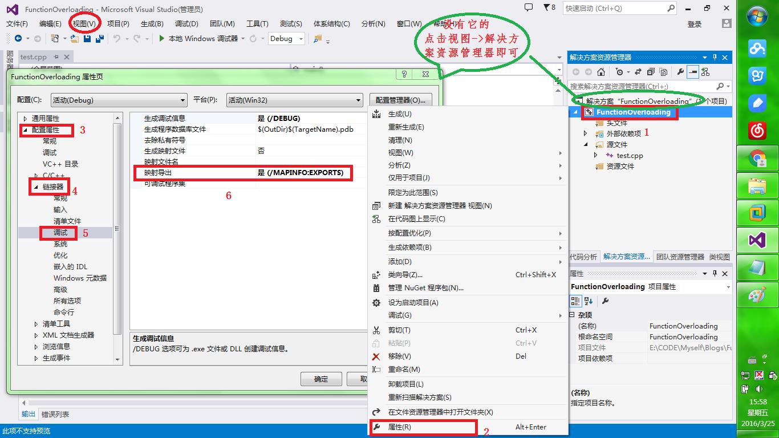Click the wrench Properties icon in Solution Explorer
The image size is (779, 438).
680,72
